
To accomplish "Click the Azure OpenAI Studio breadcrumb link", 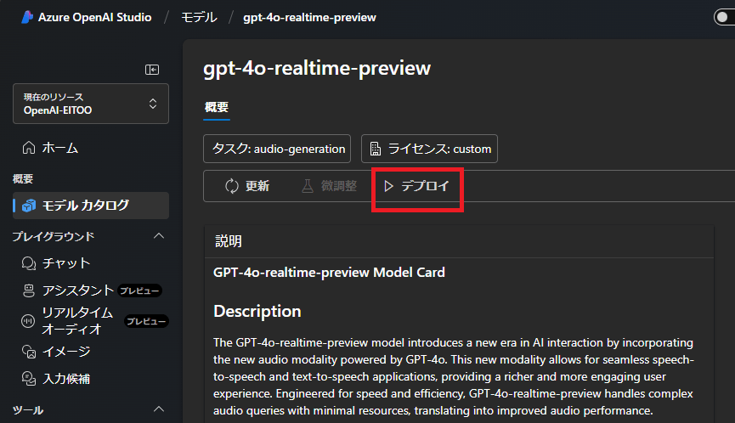I will (x=94, y=17).
